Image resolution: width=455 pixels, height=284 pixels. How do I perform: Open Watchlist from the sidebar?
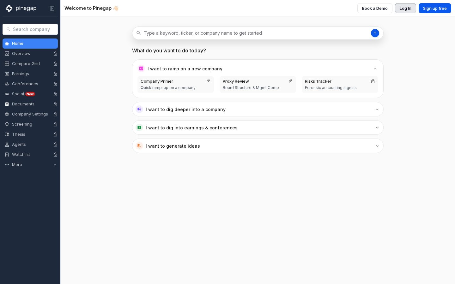[30, 155]
